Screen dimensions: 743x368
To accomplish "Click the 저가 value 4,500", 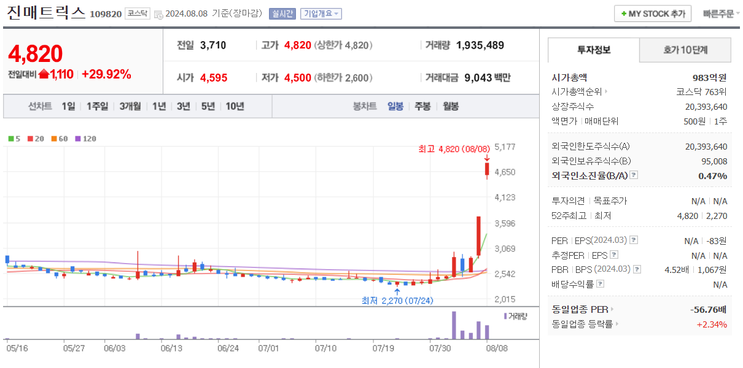I will coord(298,78).
